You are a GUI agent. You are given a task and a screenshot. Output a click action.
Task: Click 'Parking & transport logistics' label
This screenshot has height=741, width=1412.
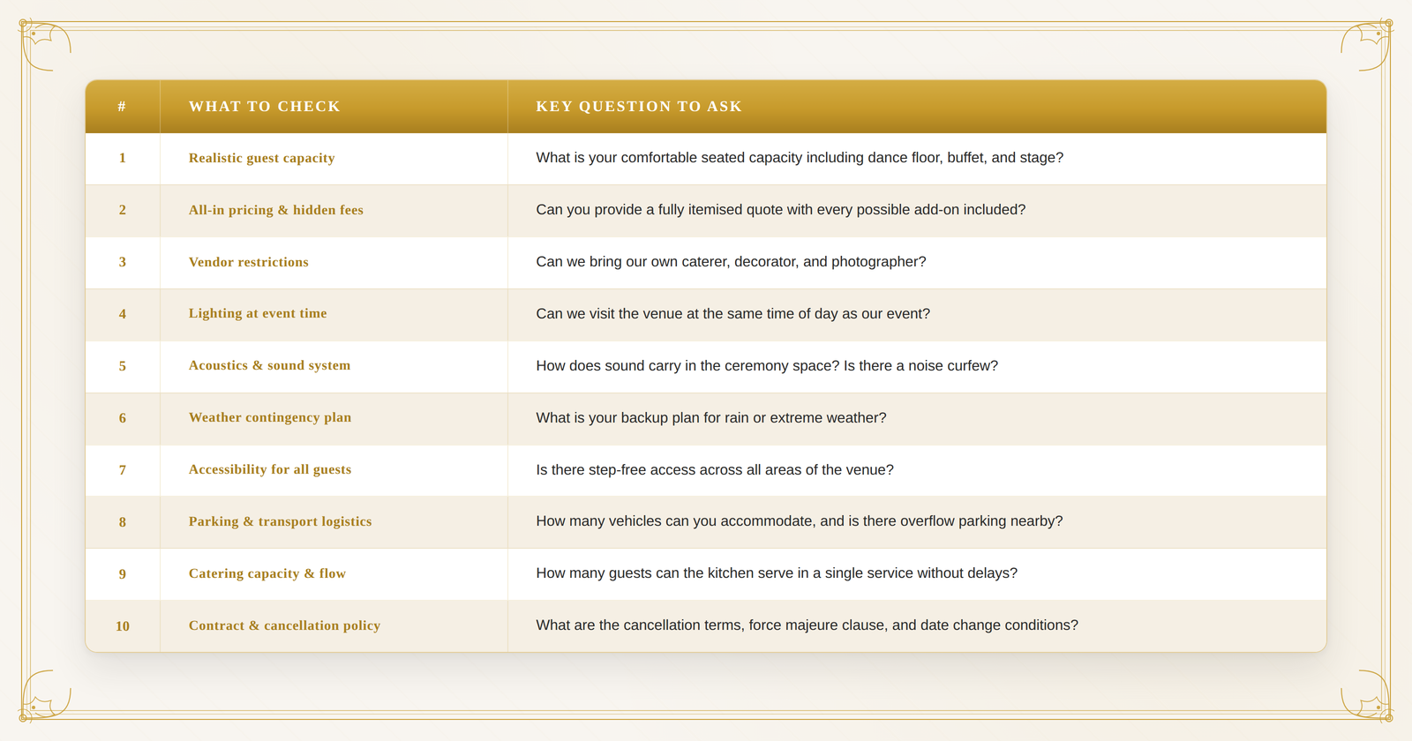point(280,521)
